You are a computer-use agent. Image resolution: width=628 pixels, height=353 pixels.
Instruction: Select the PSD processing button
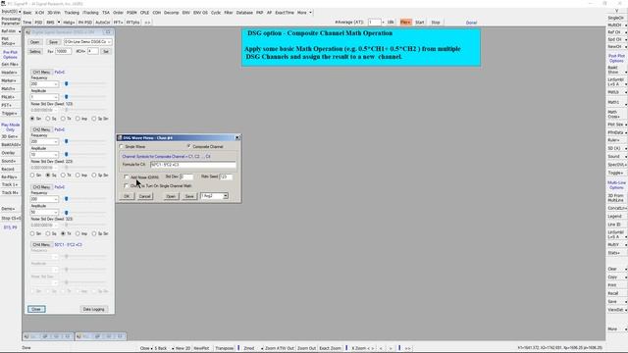point(38,23)
